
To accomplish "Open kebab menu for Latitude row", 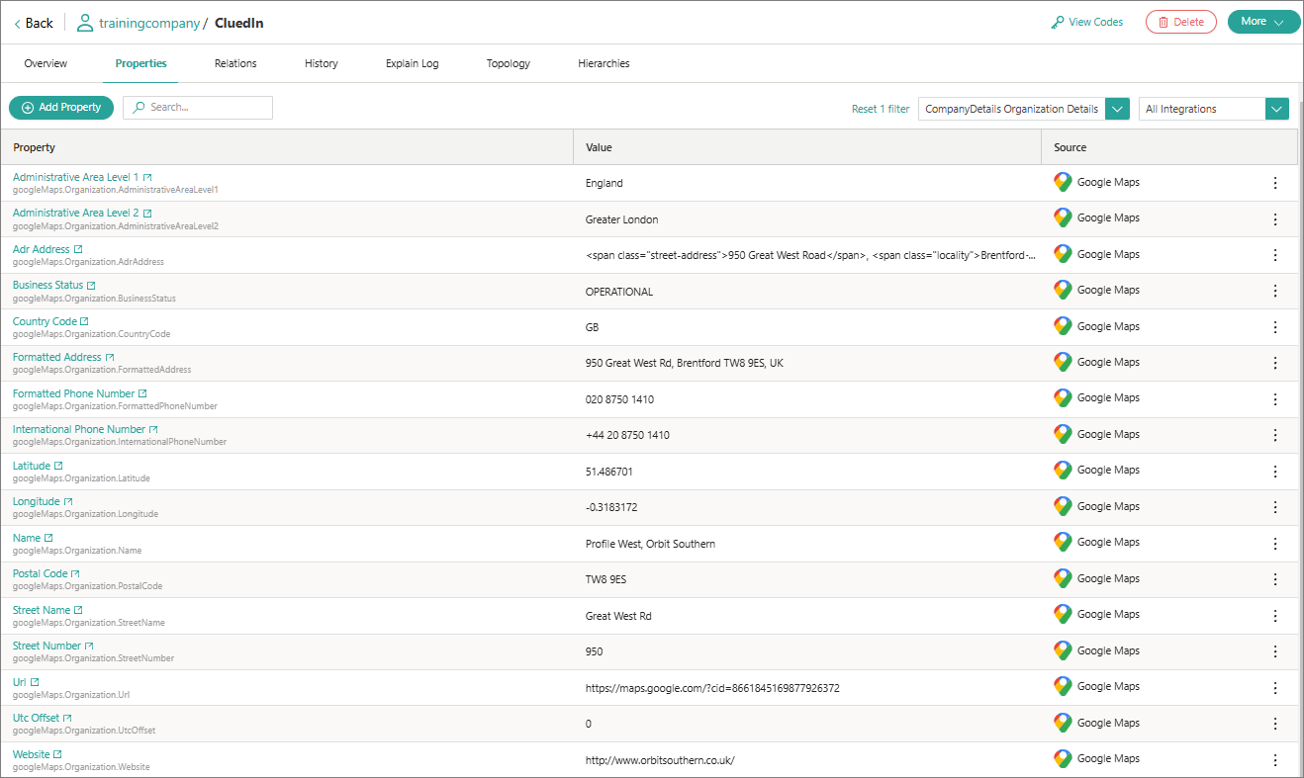I will [x=1275, y=472].
